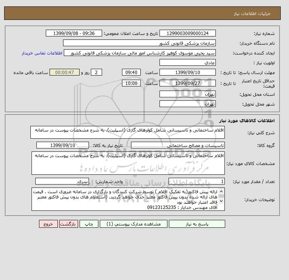Click the price validity date 1399/09/27
This screenshot has height=280, width=289.
pyautogui.click(x=187, y=83)
